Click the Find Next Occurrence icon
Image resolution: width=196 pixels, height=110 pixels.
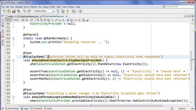(45, 20)
